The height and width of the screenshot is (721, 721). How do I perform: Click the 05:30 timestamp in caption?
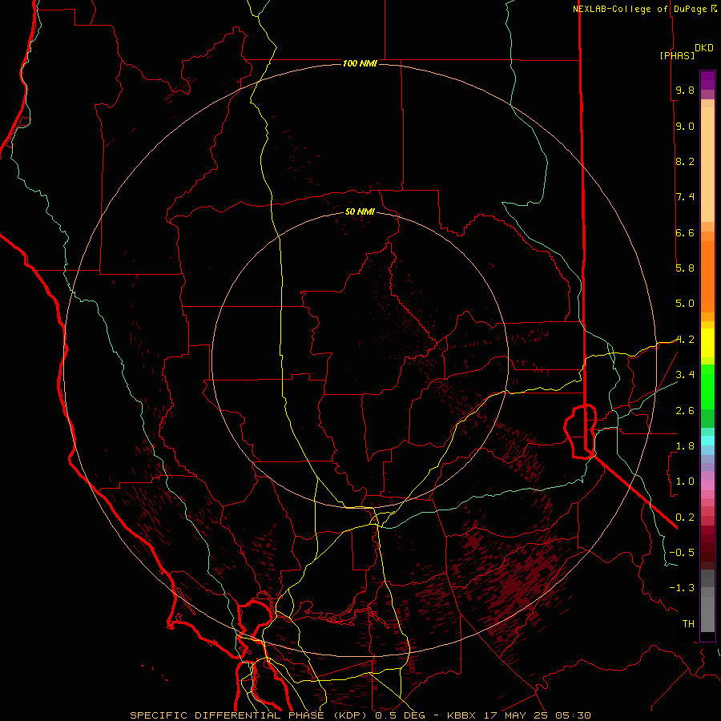pos(573,715)
